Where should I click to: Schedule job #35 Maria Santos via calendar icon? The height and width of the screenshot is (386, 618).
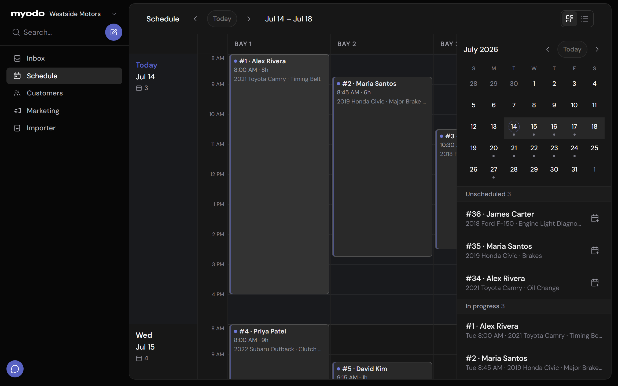click(595, 250)
